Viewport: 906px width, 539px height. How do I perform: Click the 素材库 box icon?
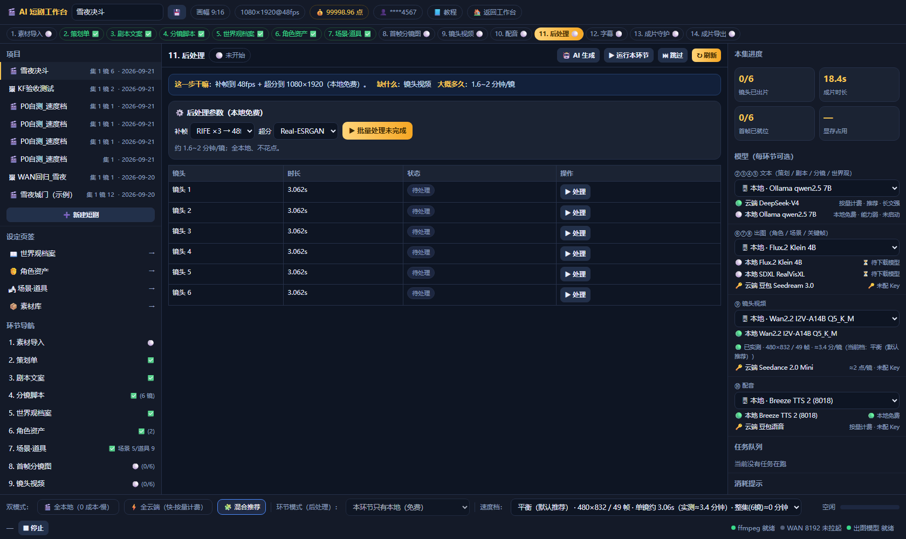click(x=13, y=307)
